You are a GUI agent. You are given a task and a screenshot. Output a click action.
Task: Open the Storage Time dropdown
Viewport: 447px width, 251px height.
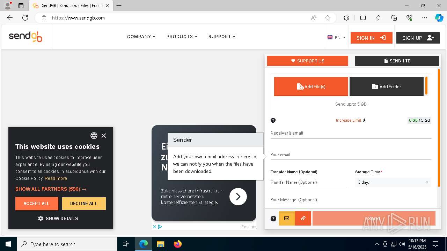(393, 182)
